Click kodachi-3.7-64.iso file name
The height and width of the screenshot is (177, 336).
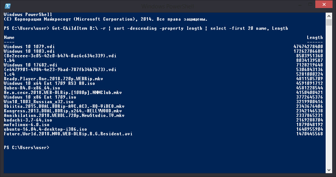tap(28, 120)
